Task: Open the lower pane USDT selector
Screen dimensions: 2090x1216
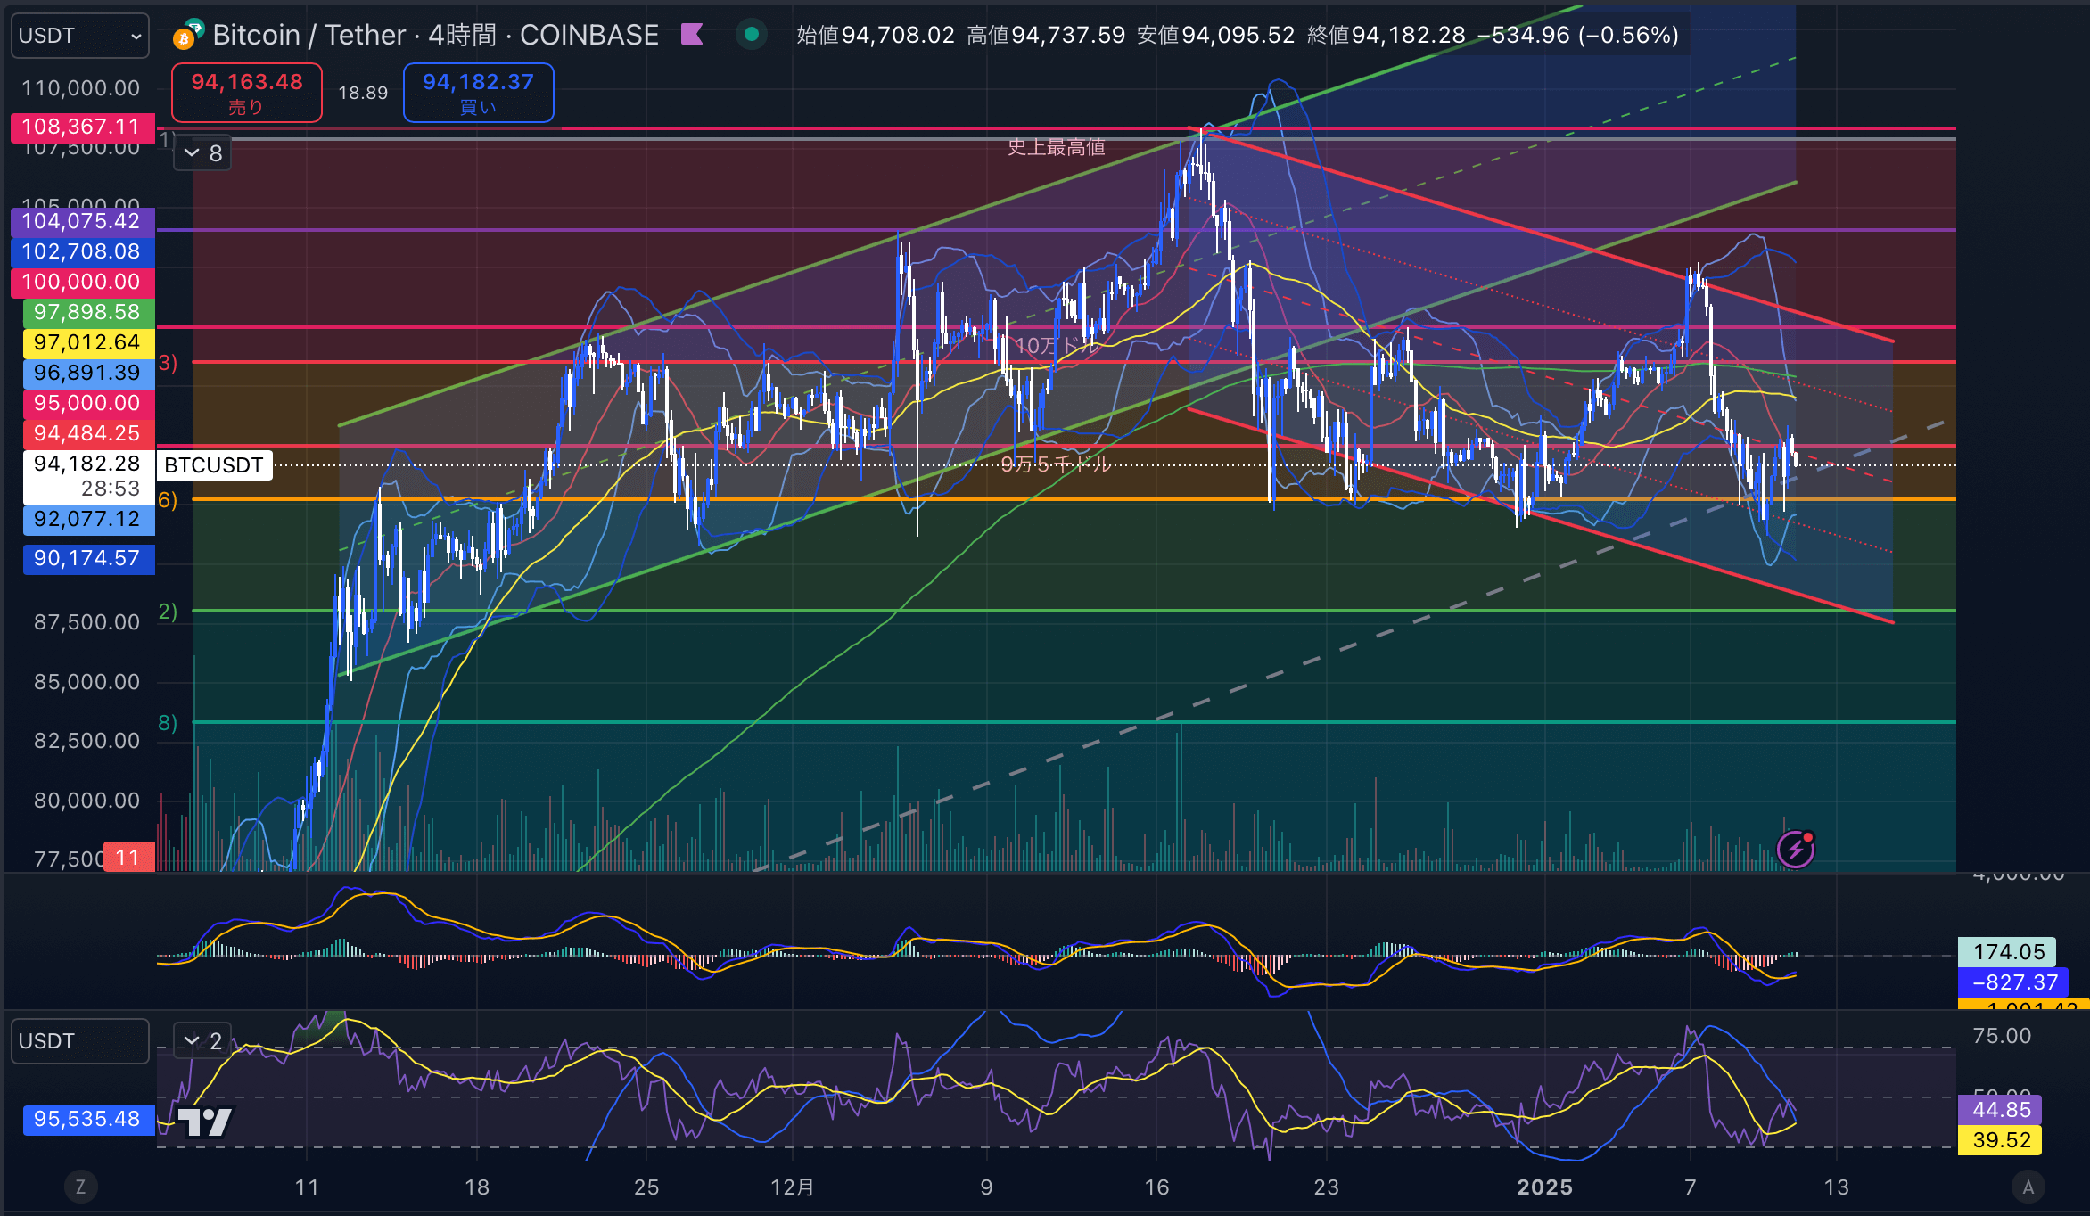Action: point(80,1041)
